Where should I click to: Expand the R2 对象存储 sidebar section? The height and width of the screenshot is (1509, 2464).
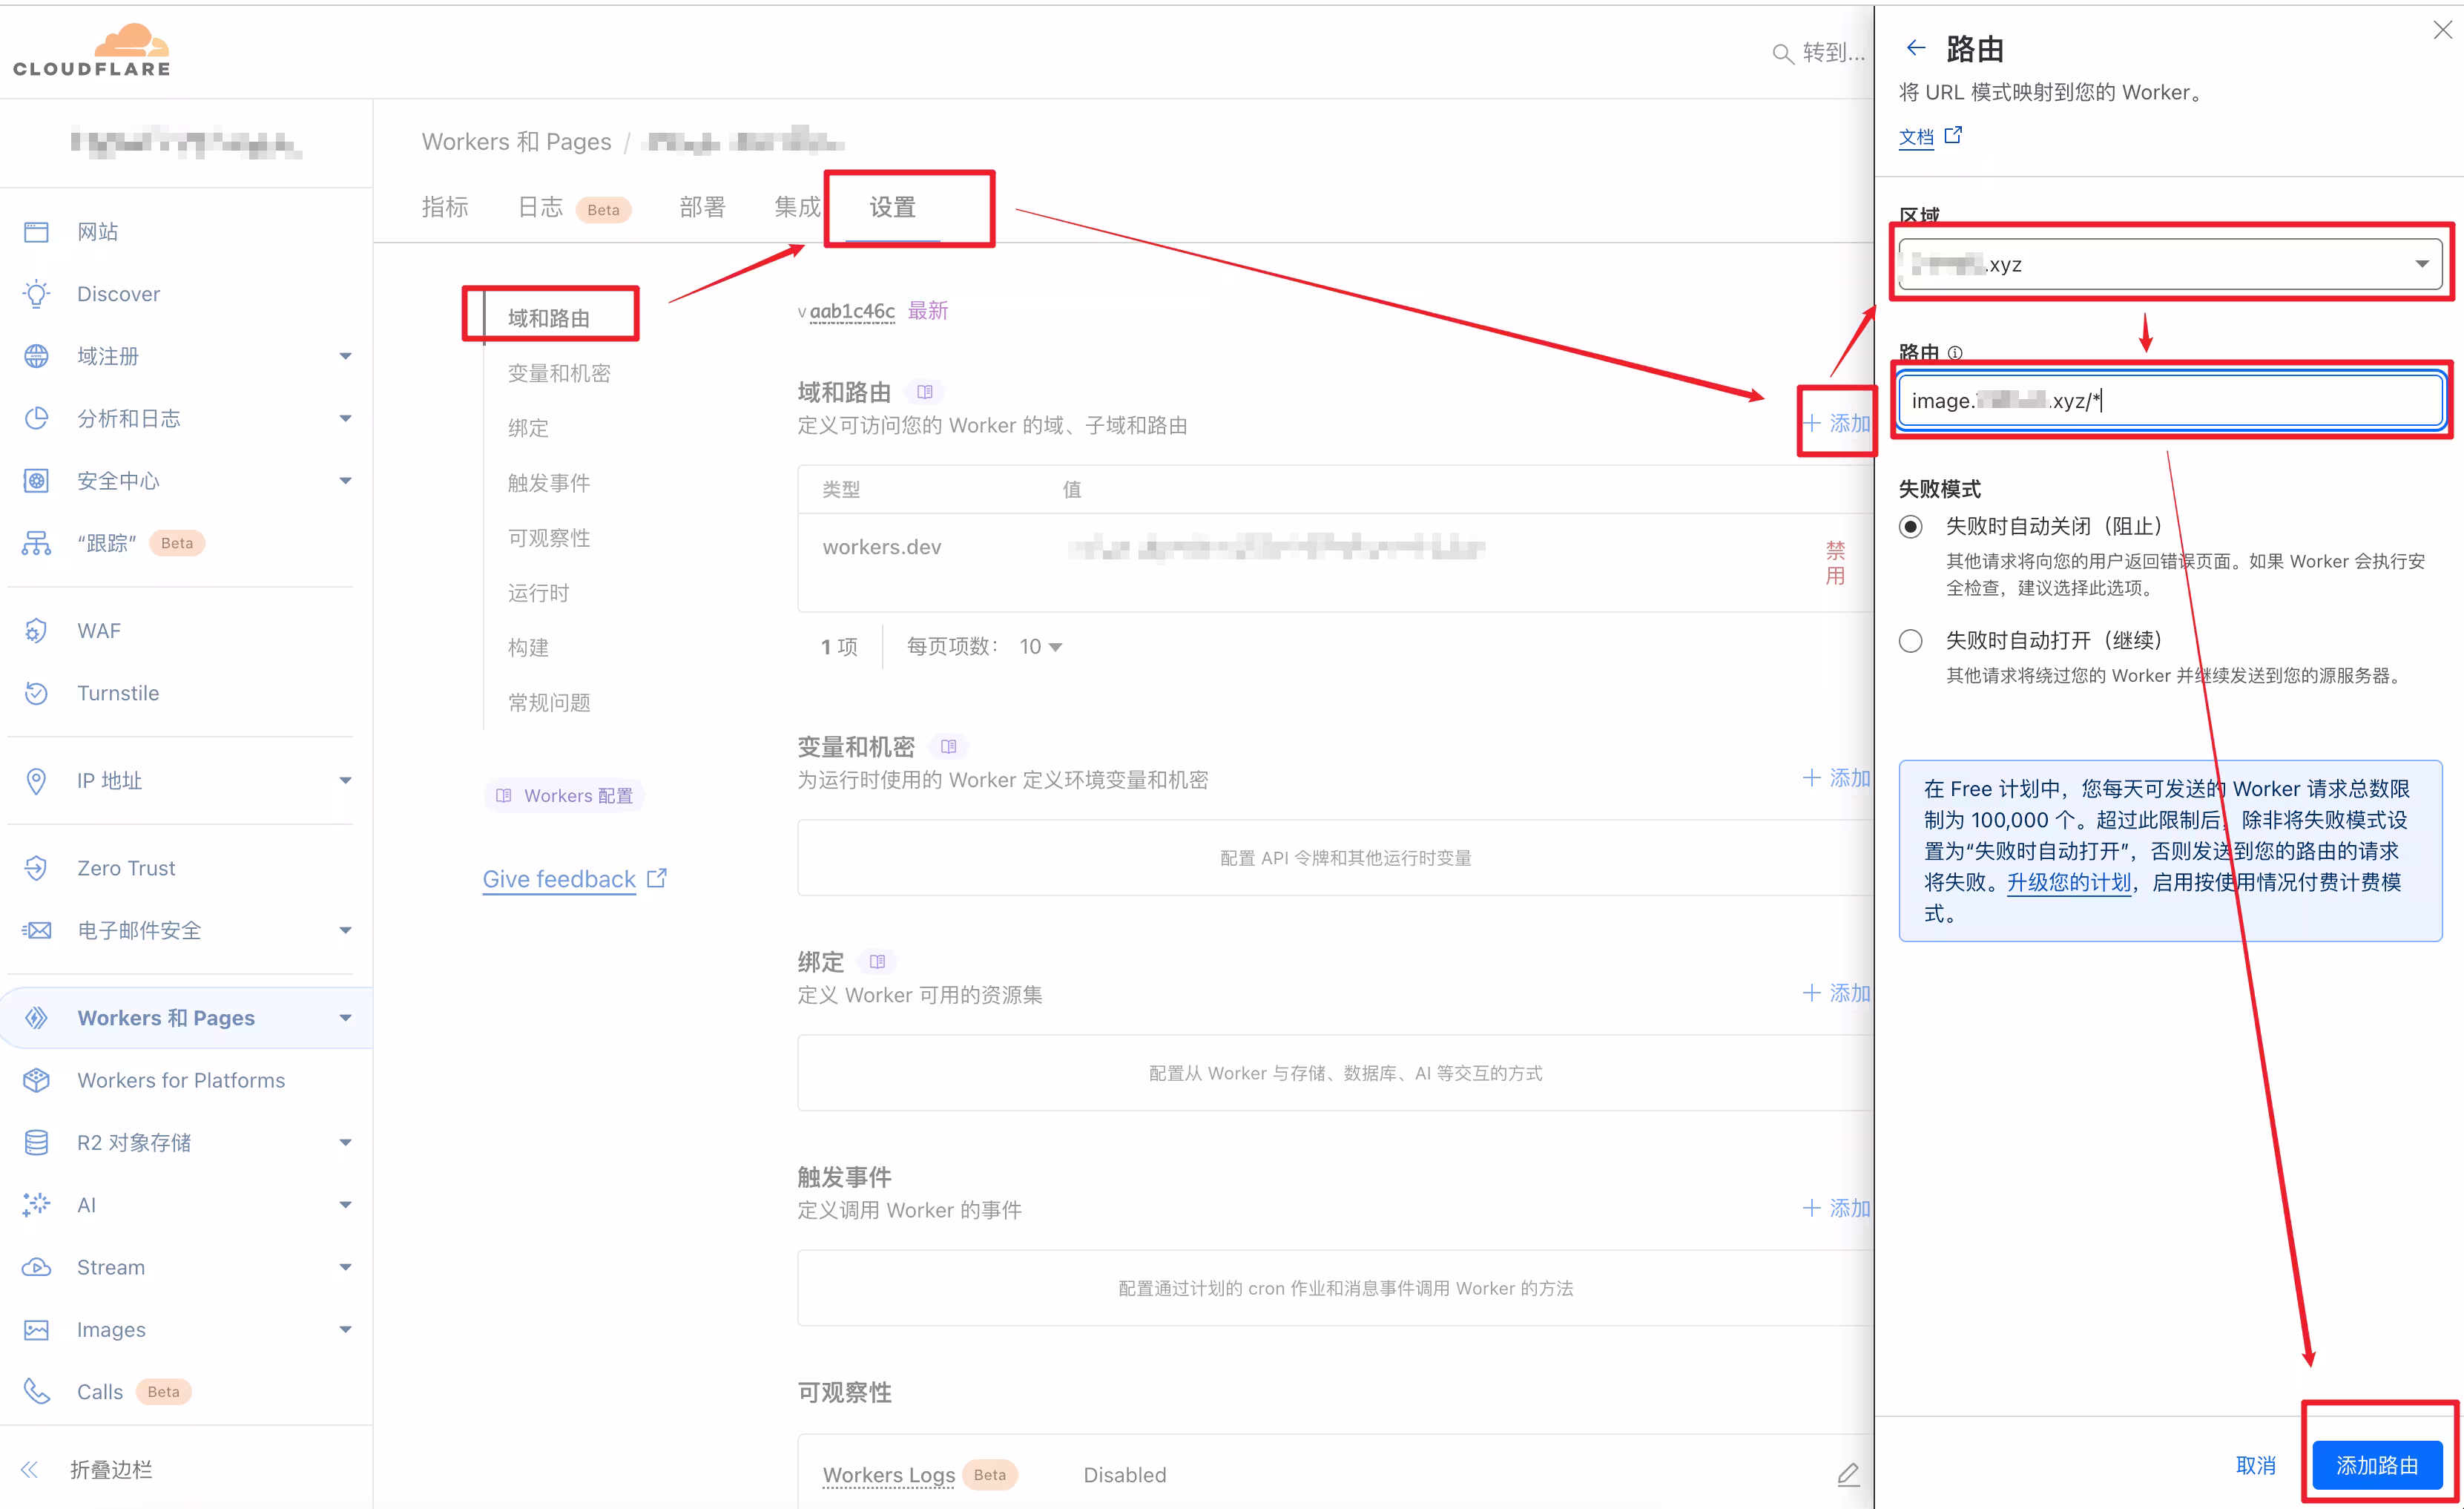(345, 1142)
